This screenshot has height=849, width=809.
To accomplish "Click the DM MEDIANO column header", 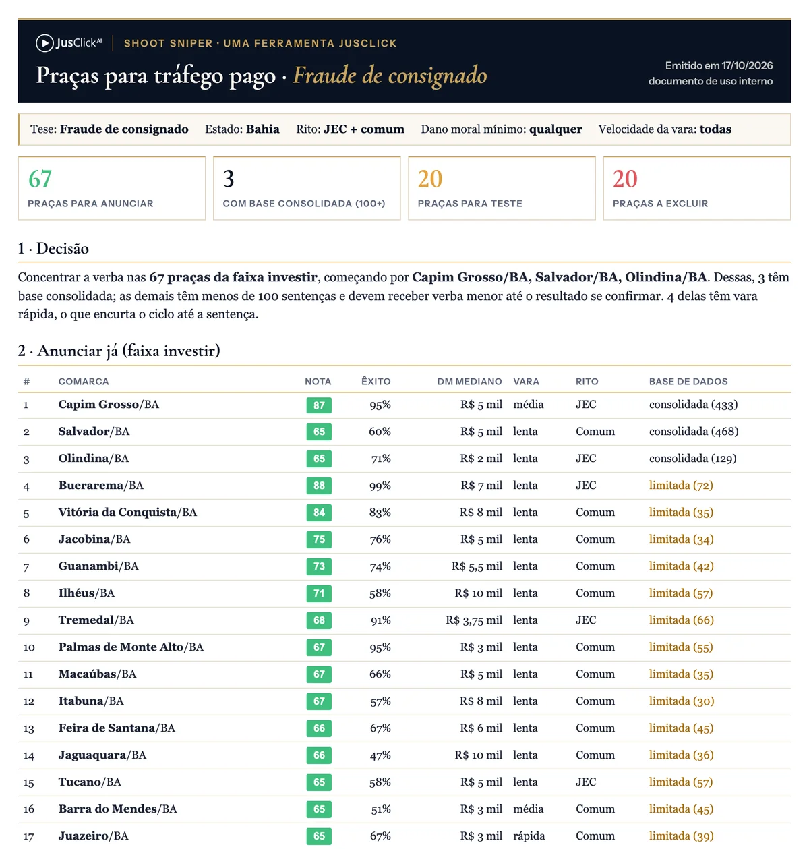I will [x=469, y=382].
